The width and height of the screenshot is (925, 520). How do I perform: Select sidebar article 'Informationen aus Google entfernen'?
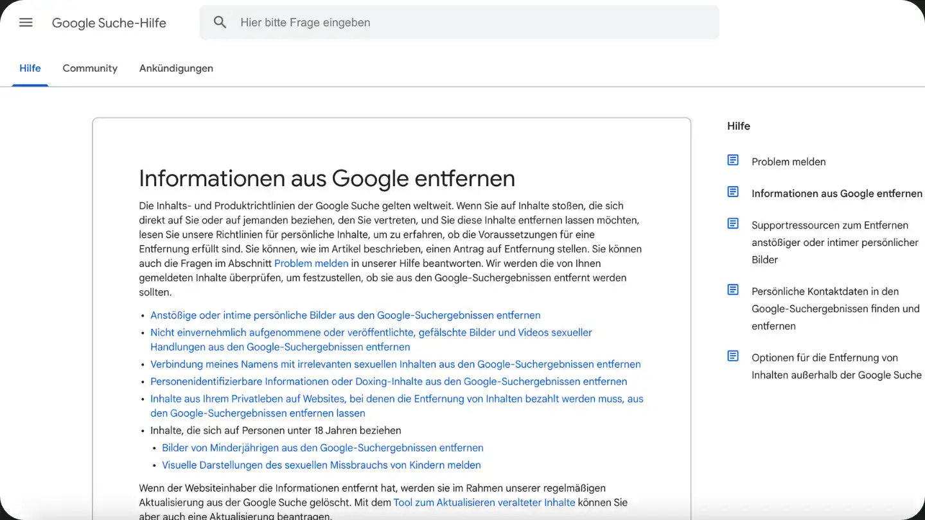pos(837,193)
